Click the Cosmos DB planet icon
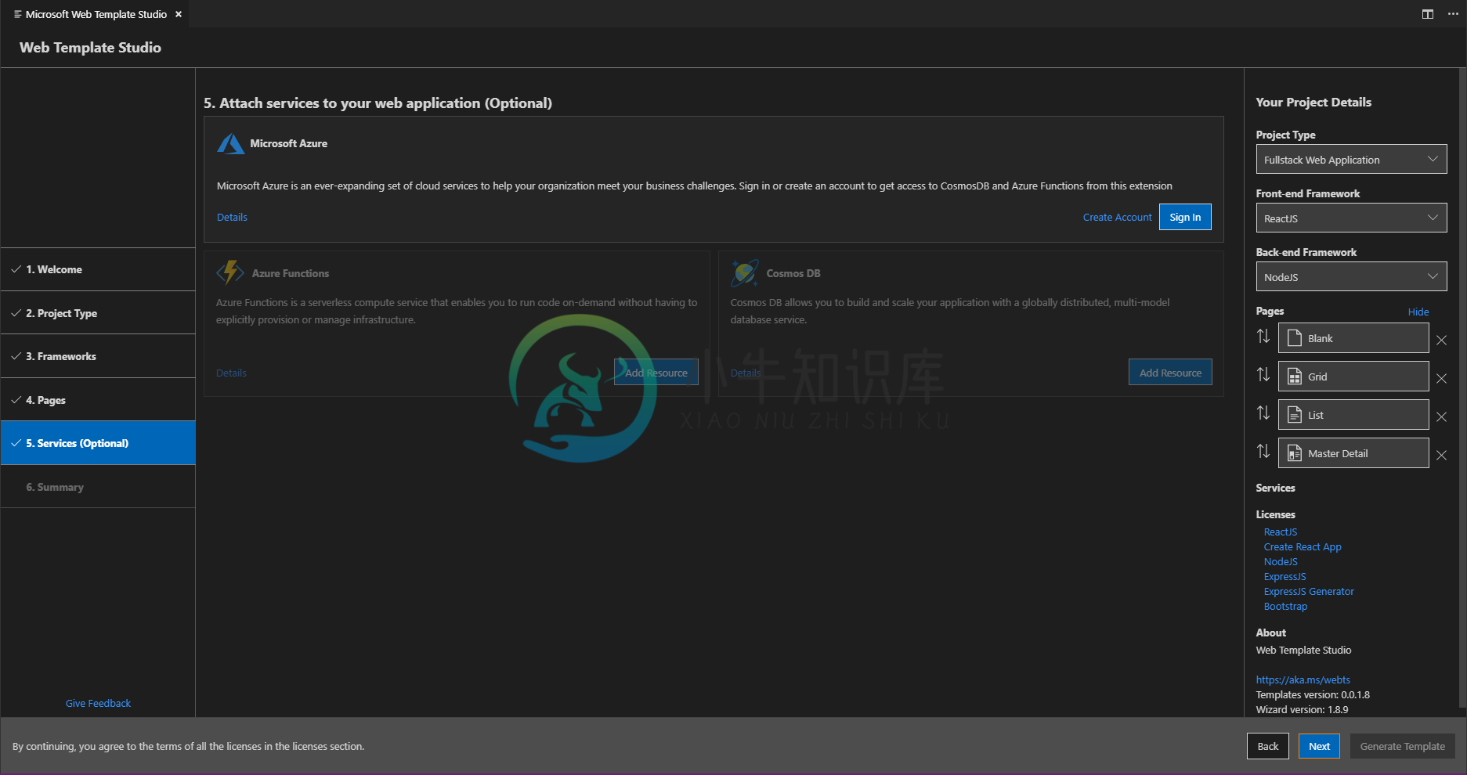This screenshot has width=1467, height=775. click(x=744, y=272)
